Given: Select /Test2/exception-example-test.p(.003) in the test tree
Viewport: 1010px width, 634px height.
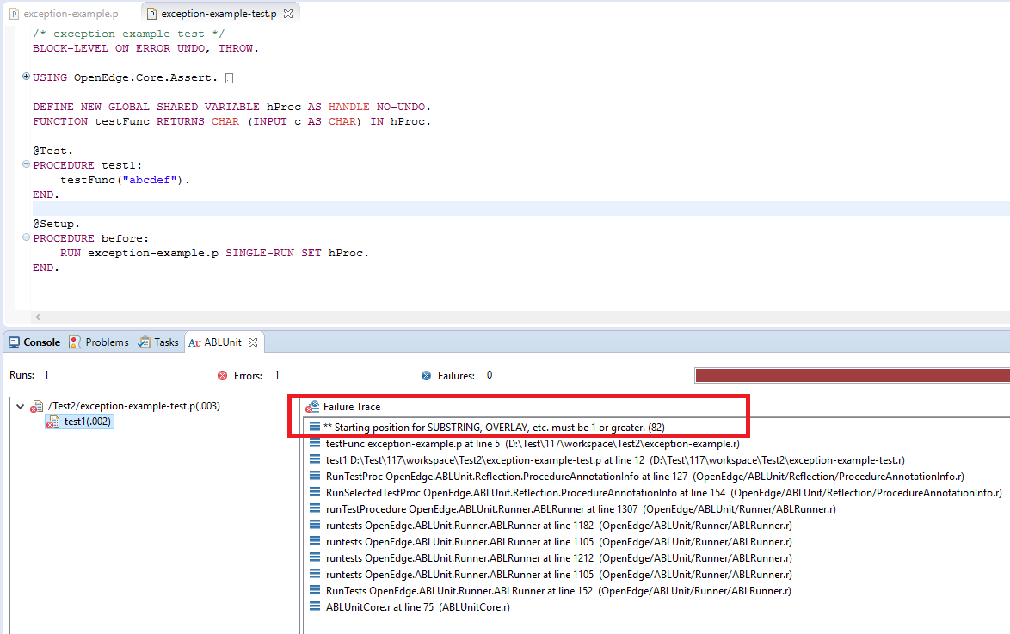Looking at the screenshot, I should coord(134,406).
